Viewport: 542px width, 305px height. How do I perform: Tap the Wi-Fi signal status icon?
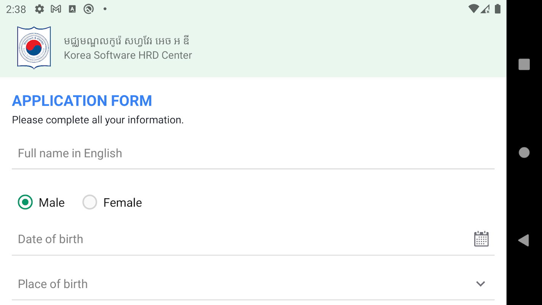pyautogui.click(x=473, y=9)
